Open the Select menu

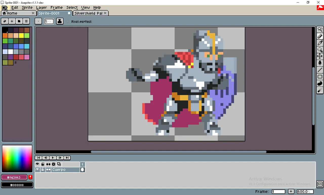point(72,8)
